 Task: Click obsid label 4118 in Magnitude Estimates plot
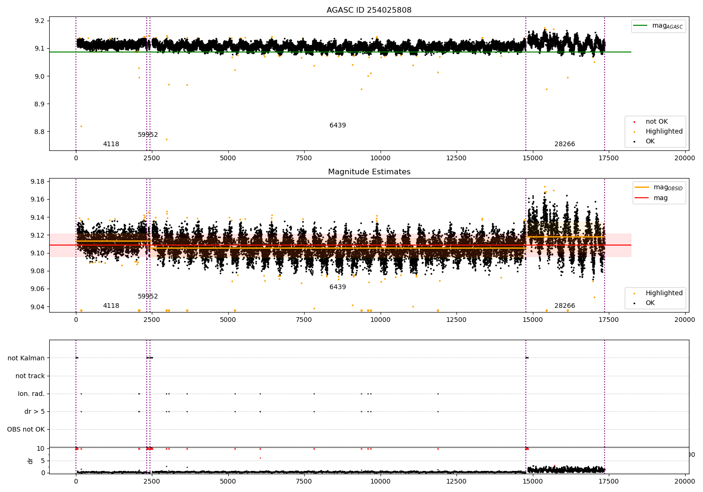click(x=111, y=306)
